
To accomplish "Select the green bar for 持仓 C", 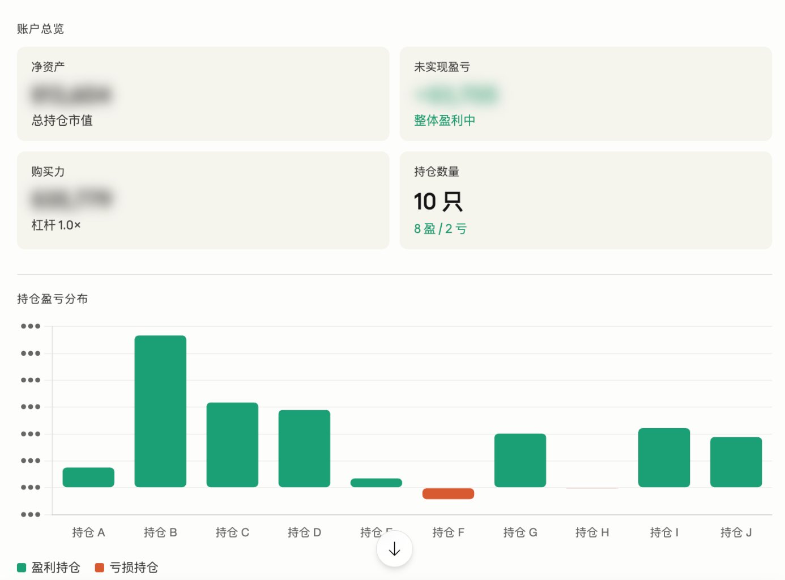I will click(232, 445).
